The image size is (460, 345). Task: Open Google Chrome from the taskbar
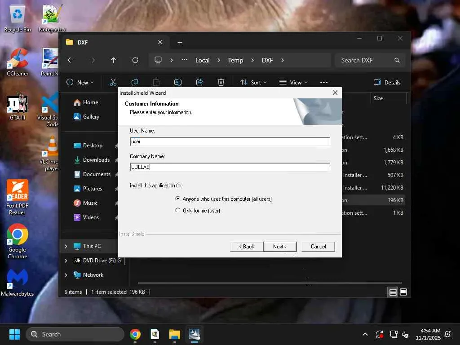135,334
